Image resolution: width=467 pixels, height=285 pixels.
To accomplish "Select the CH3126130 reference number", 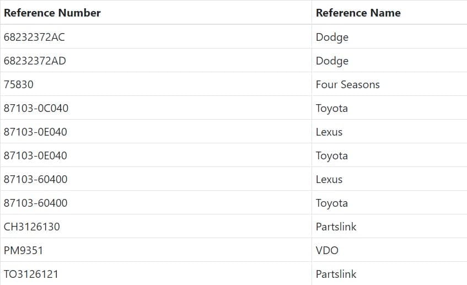I will click(32, 227).
